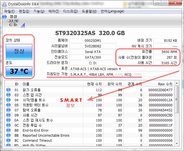Click the 이름 column header
Image resolution: width=184 pixels, height=151 pixels.
click(52, 84)
